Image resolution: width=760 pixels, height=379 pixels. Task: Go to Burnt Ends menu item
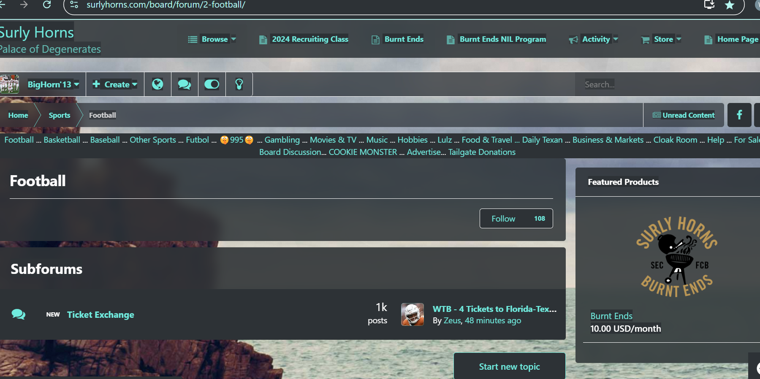[x=398, y=39]
